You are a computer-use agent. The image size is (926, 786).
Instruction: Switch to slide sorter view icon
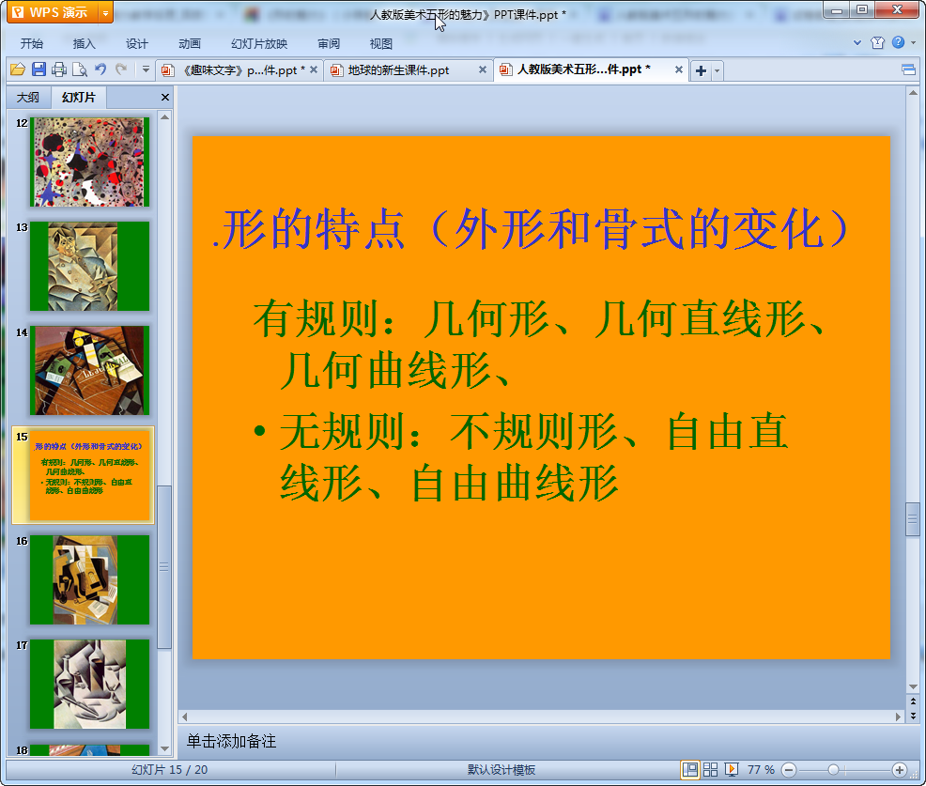(x=710, y=769)
